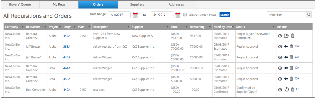
Task: Delete requisition 447A with trash icon
Action: pos(292,36)
